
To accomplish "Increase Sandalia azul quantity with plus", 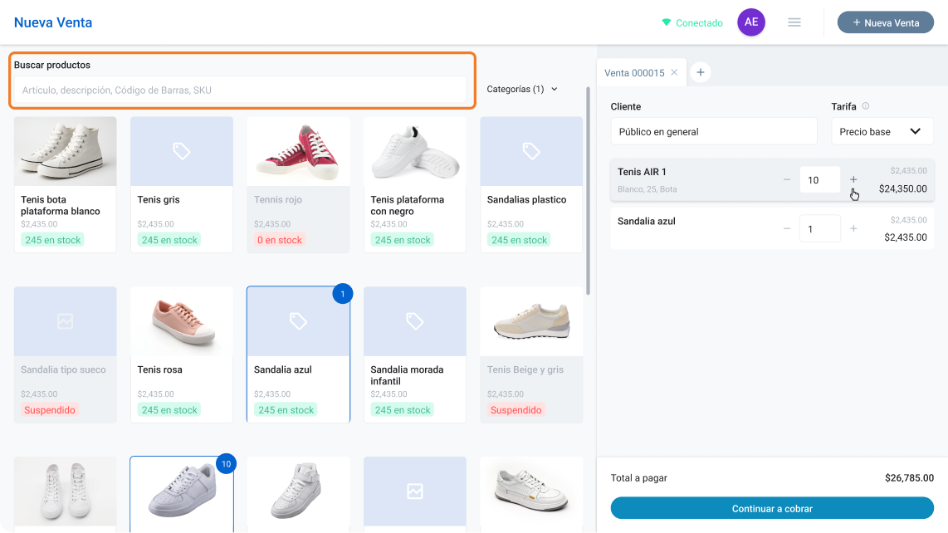I will click(853, 228).
